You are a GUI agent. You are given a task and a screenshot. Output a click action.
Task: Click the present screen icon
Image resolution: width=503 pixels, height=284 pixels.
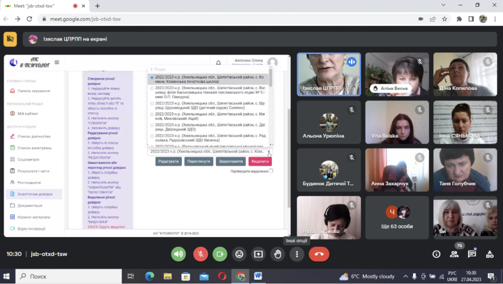(x=258, y=254)
